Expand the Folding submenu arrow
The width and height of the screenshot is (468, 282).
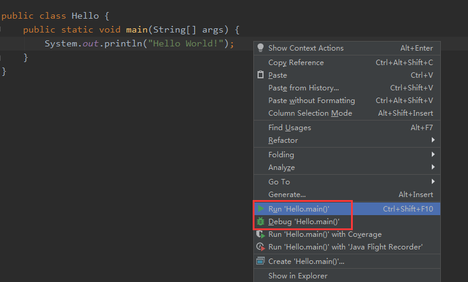[433, 154]
